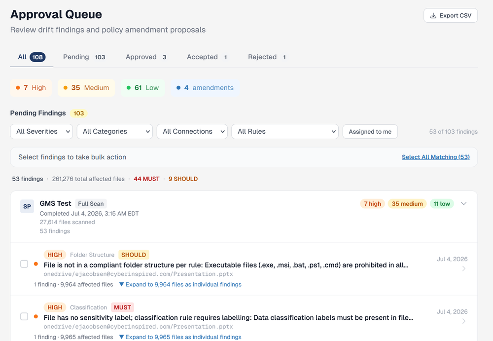
Task: Filter by 61 Low severity chip
Action: click(x=142, y=87)
